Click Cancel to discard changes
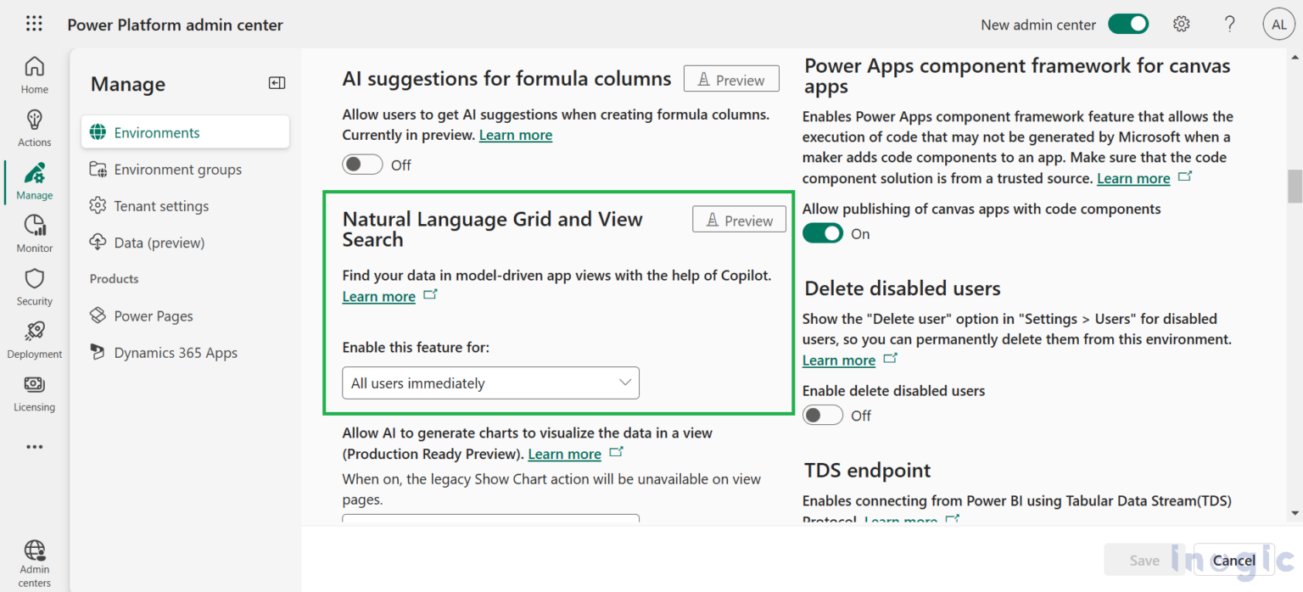Image resolution: width=1303 pixels, height=592 pixels. [1233, 560]
